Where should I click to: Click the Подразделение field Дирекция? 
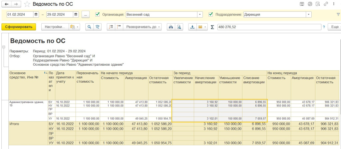coord(275,15)
